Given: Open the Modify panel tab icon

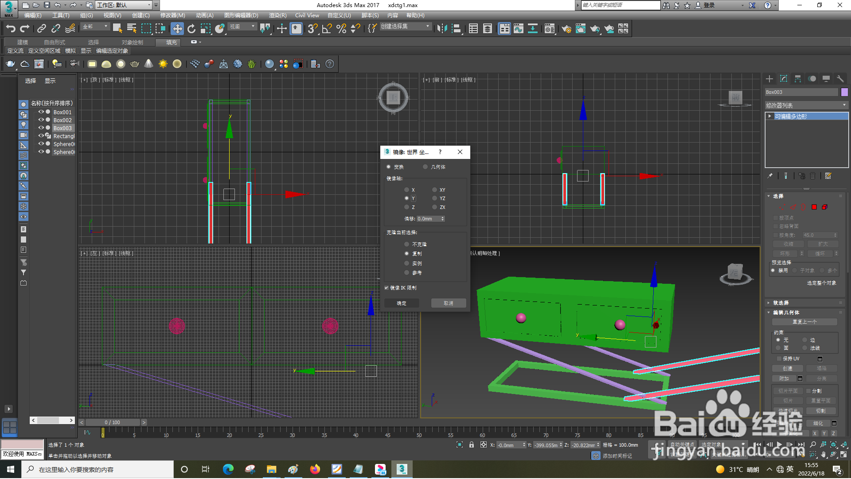Looking at the screenshot, I should coord(784,79).
